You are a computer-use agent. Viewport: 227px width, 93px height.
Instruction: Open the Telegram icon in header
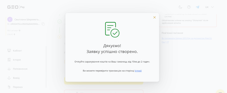(197, 7)
